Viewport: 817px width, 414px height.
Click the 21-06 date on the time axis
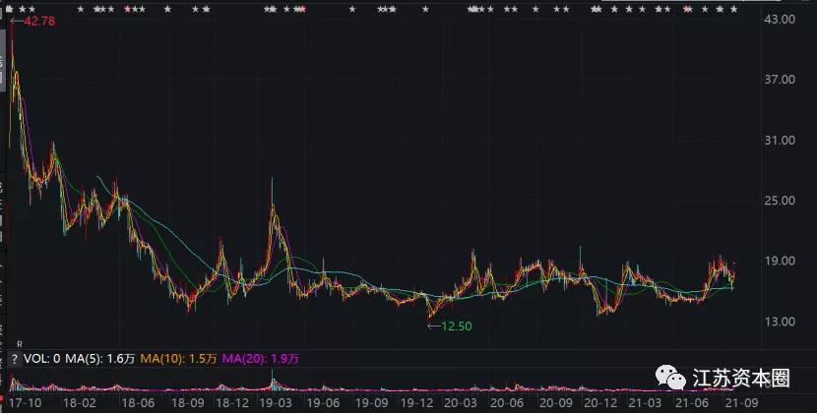pyautogui.click(x=691, y=403)
